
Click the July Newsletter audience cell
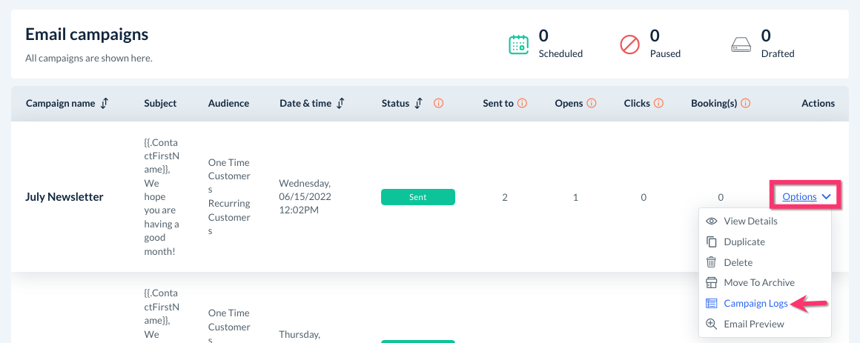click(229, 197)
